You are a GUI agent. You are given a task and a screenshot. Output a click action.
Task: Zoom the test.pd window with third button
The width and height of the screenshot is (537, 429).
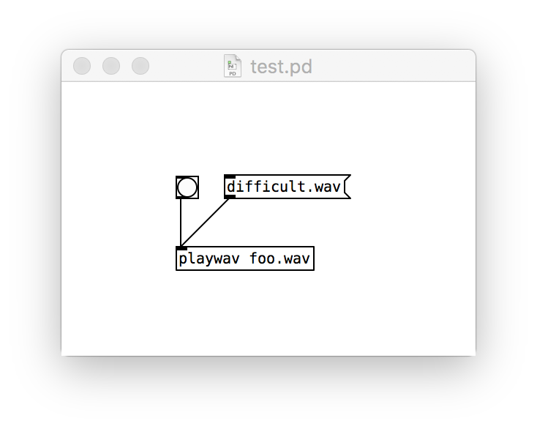click(x=140, y=66)
